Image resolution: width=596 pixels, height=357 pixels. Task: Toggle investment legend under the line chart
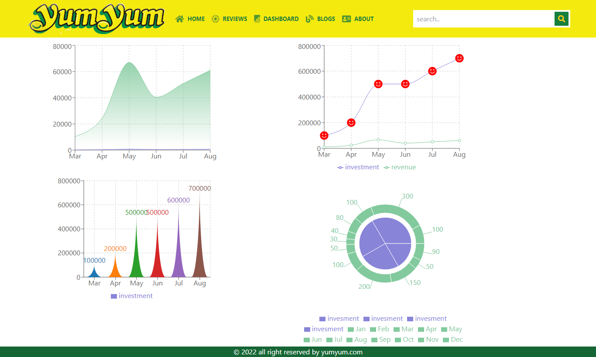coord(358,167)
